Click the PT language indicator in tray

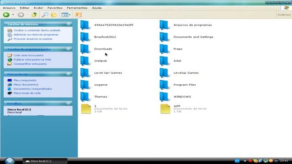point(237,161)
